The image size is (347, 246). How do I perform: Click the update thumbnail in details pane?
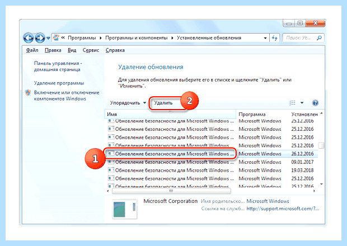(x=125, y=209)
